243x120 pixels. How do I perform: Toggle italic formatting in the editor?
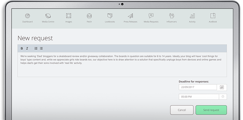coord(27,48)
